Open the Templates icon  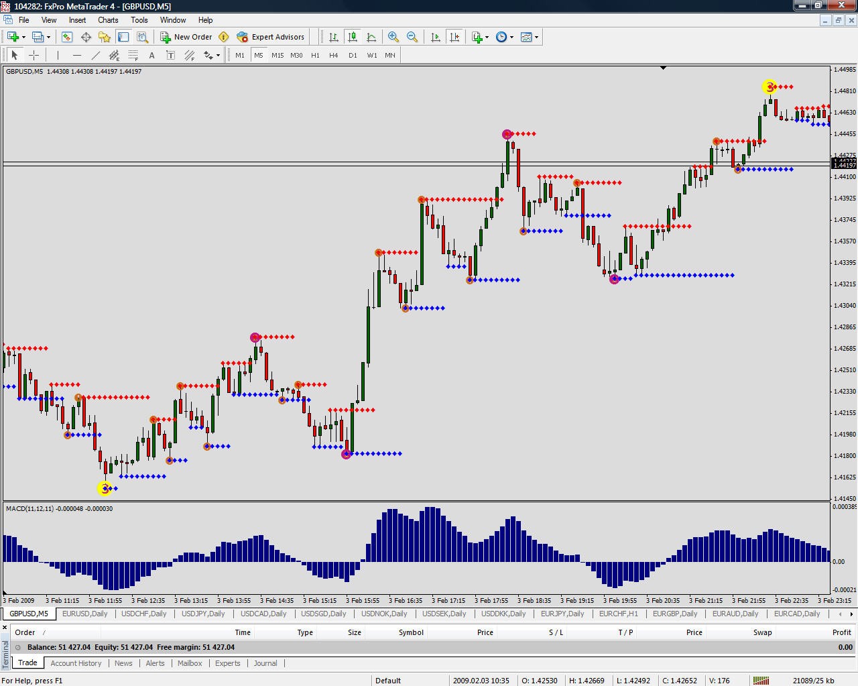point(526,37)
